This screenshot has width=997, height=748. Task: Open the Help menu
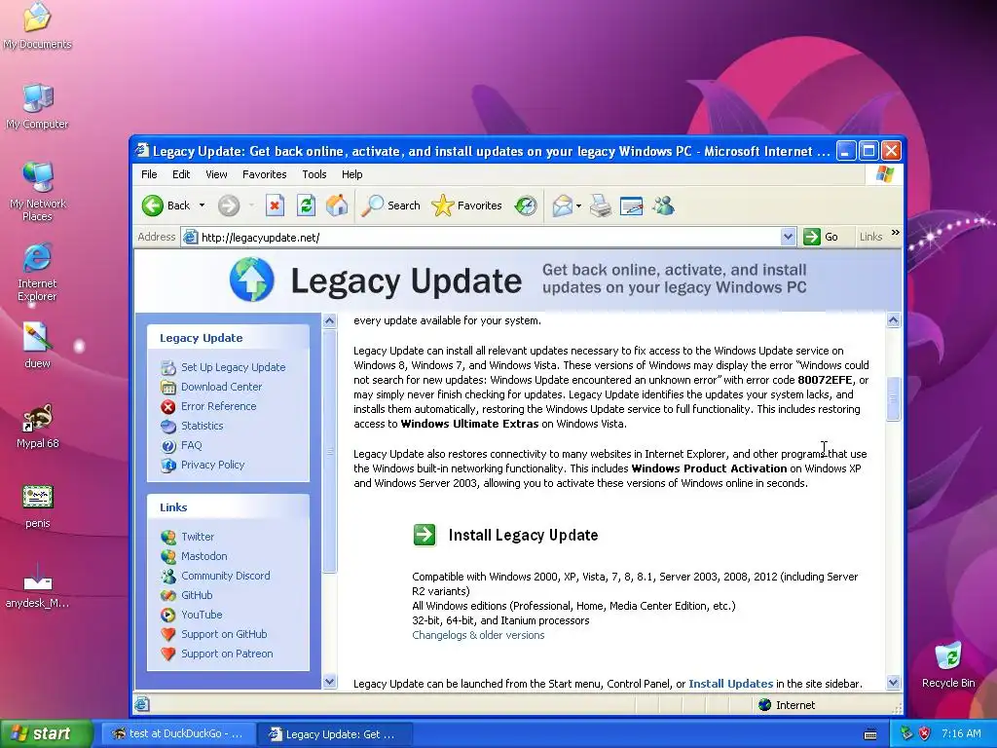tap(351, 174)
